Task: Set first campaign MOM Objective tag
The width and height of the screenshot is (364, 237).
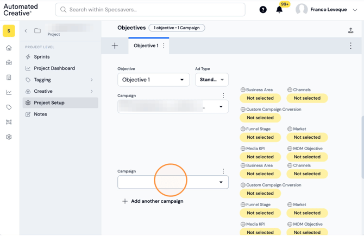Action: tap(307, 157)
